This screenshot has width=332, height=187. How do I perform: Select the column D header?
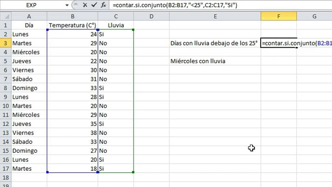[x=151, y=16]
